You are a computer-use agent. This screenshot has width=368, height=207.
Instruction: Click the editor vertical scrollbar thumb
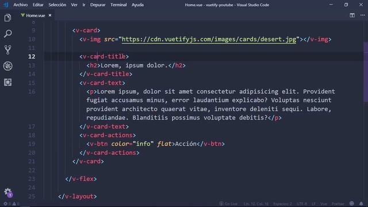pos(366,72)
